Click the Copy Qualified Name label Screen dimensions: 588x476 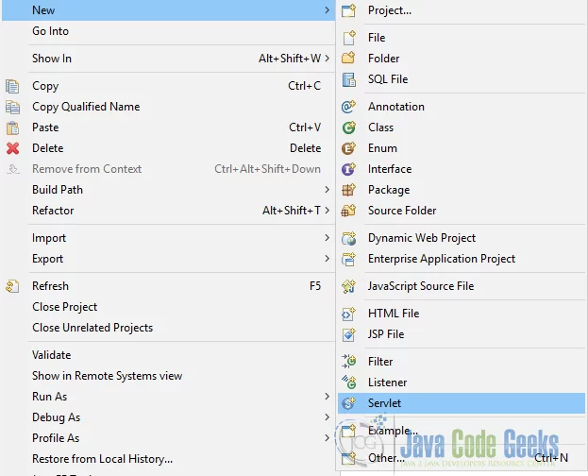(86, 107)
